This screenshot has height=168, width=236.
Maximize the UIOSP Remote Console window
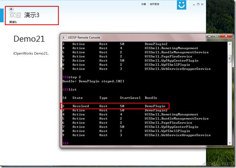point(216,36)
